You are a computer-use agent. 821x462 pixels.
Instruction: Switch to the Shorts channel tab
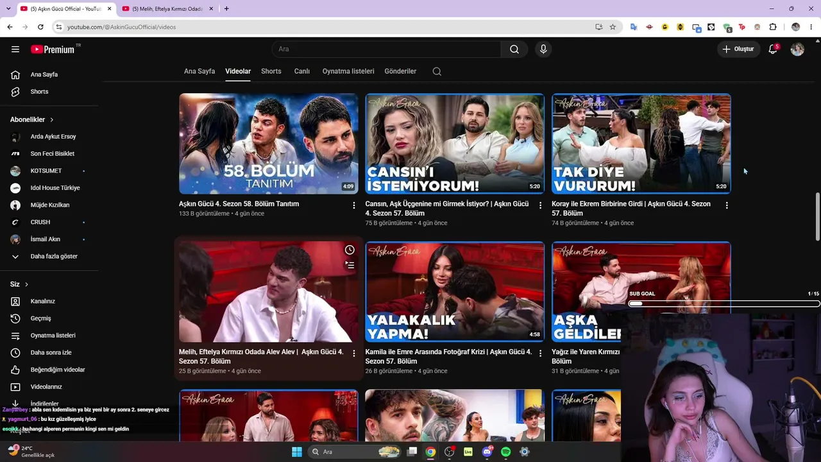point(271,71)
